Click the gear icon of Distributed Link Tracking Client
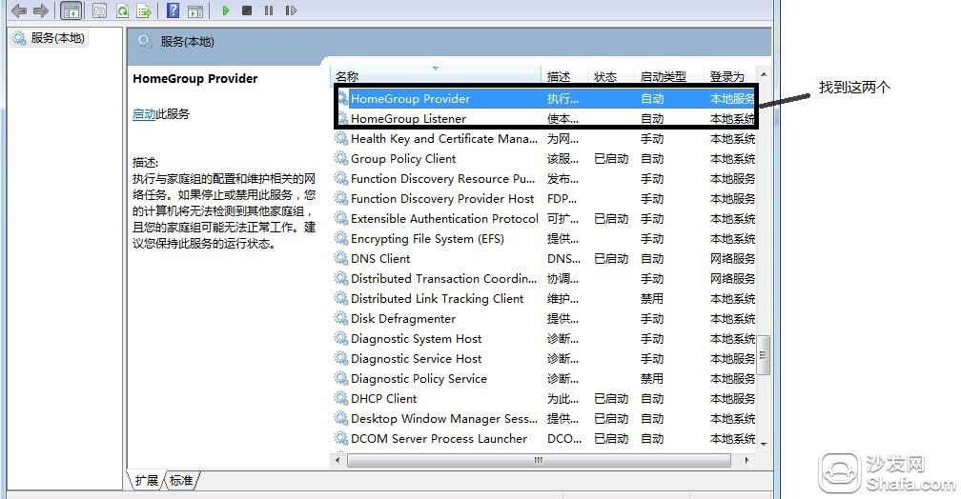961x499 pixels. [x=341, y=299]
